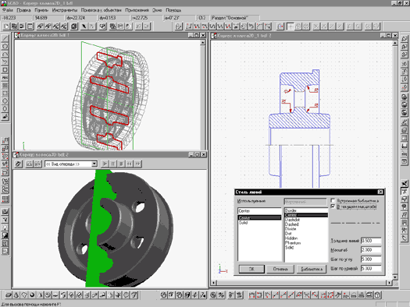Toggle the 'В текущем масштабе' checkbox
Viewport: 410px width, 307px height.
pyautogui.click(x=333, y=206)
